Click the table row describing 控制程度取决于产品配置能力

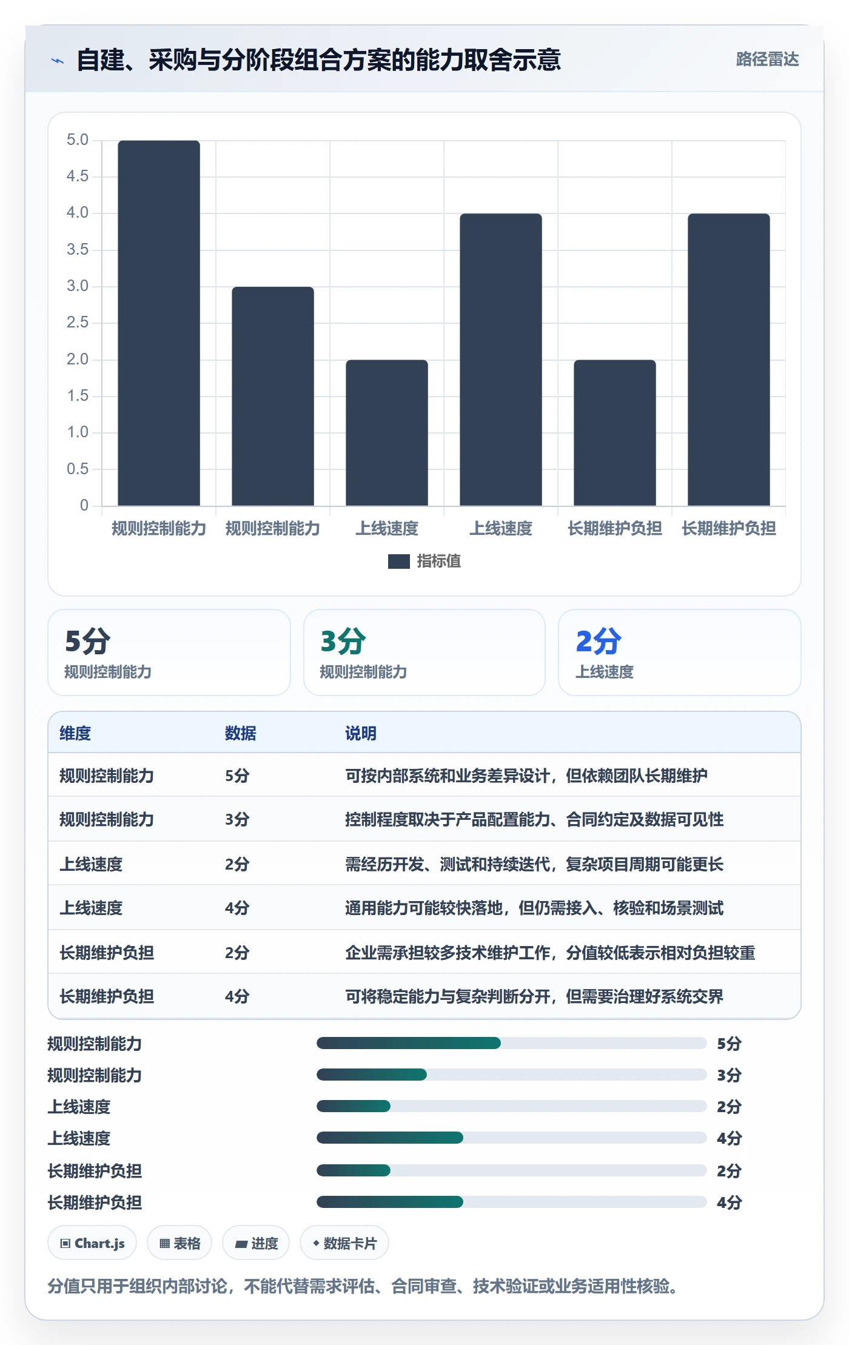(424, 819)
